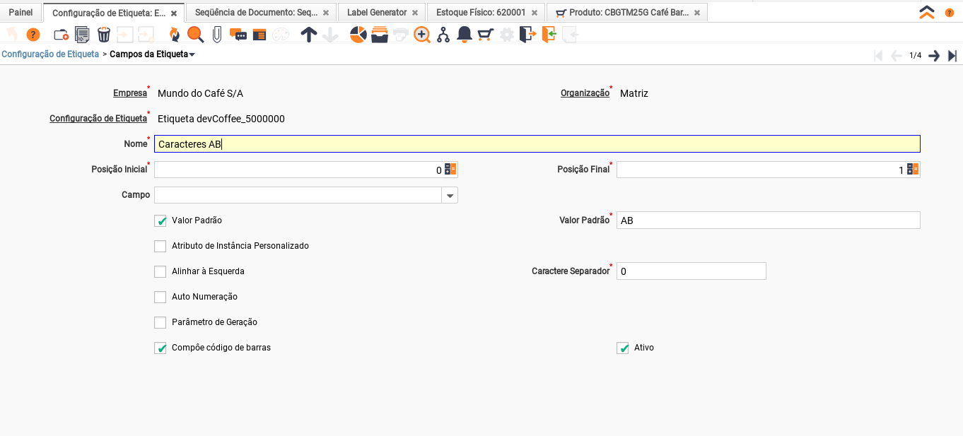Click the underlined Empresa field label
Screen dimensions: 963x436
click(130, 93)
